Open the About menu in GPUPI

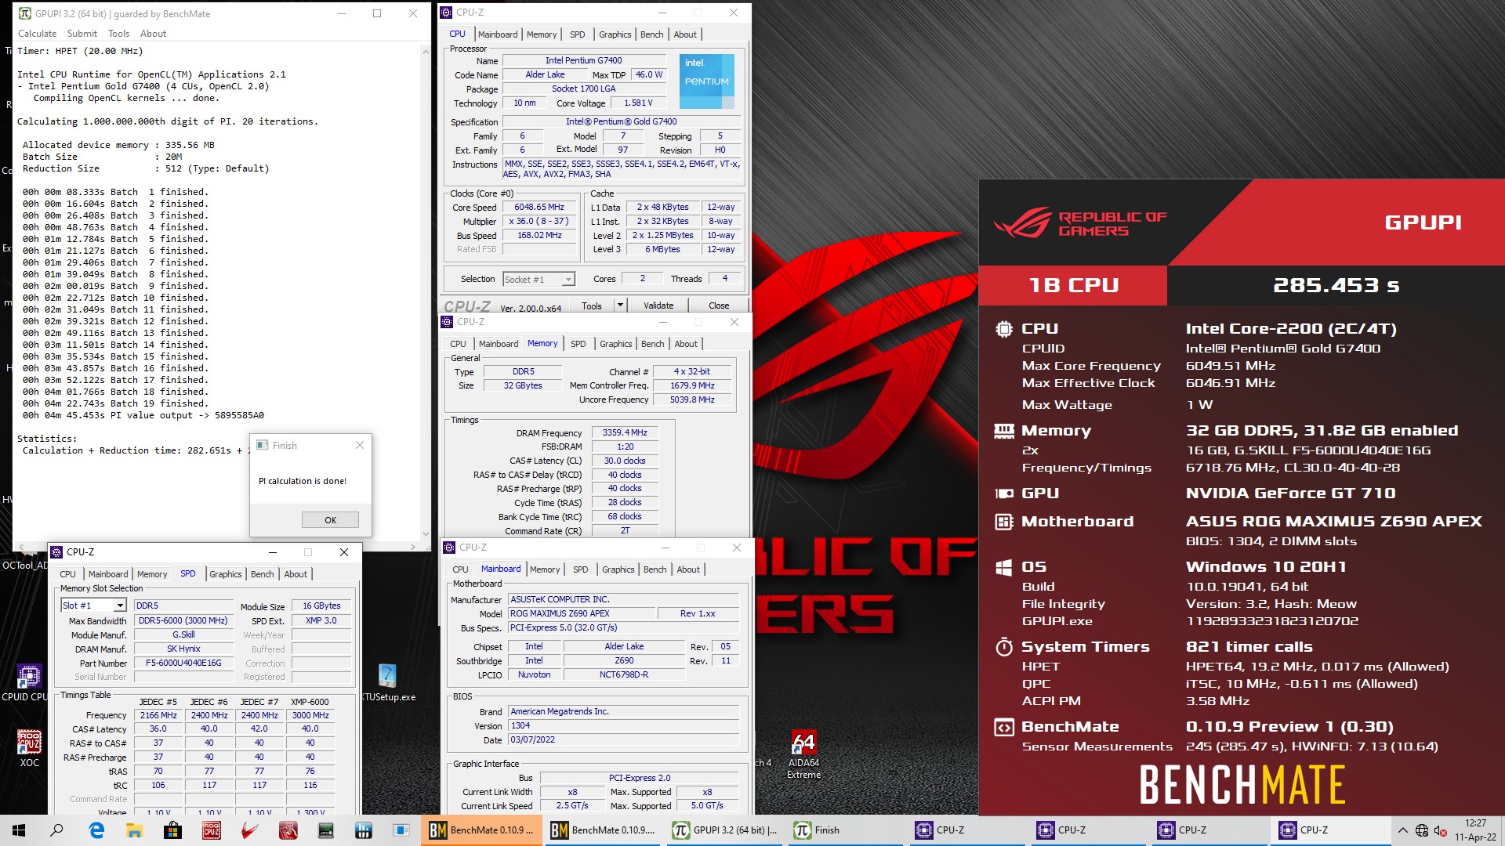coord(153,34)
